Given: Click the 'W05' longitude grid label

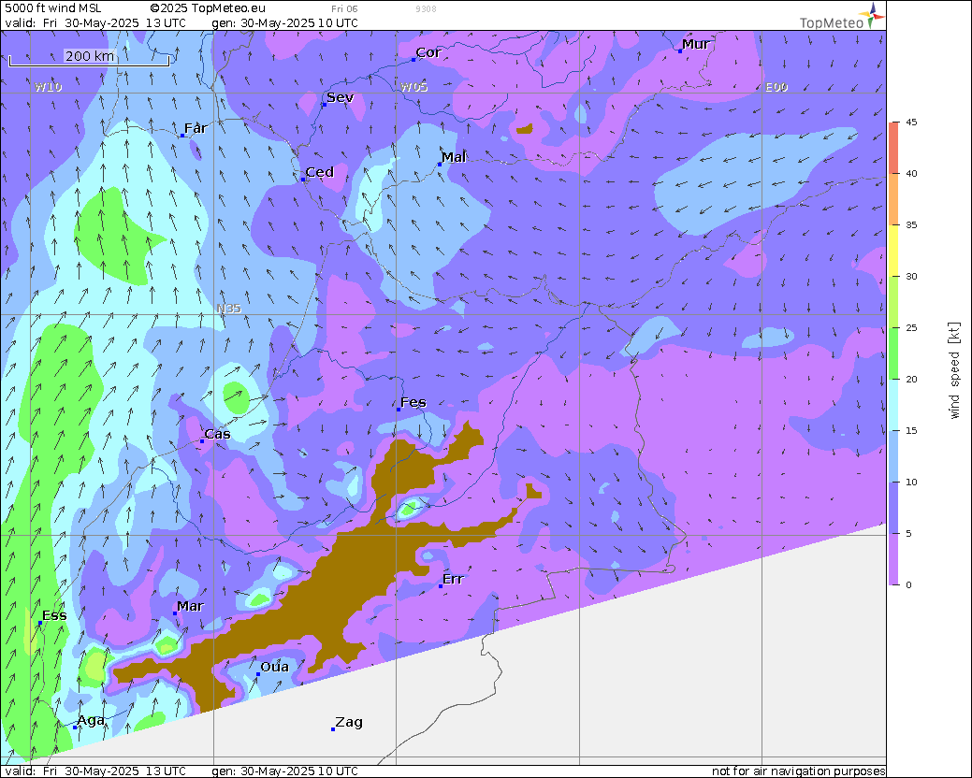Looking at the screenshot, I should pyautogui.click(x=414, y=87).
